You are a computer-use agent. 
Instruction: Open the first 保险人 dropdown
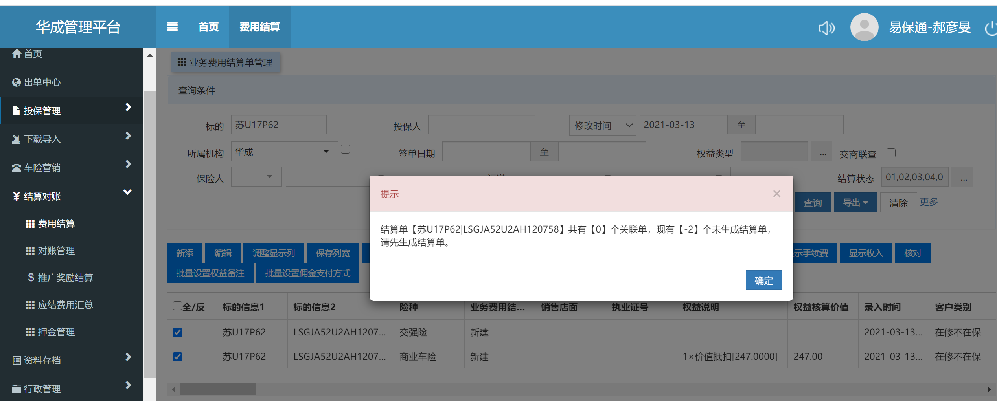[x=256, y=177]
